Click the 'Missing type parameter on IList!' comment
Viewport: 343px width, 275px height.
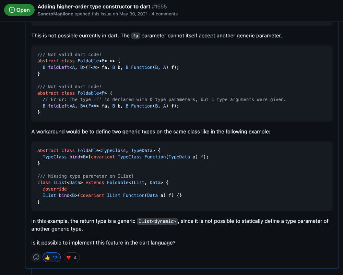point(85,176)
